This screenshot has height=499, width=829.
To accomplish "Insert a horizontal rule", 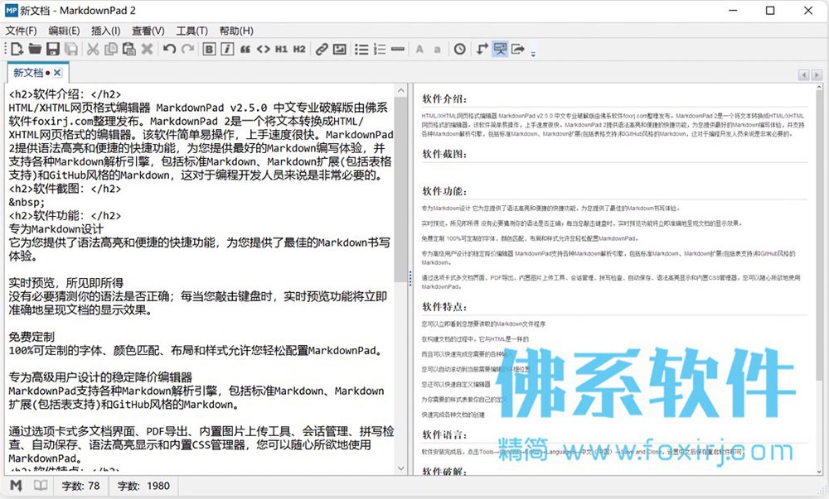I will [398, 49].
